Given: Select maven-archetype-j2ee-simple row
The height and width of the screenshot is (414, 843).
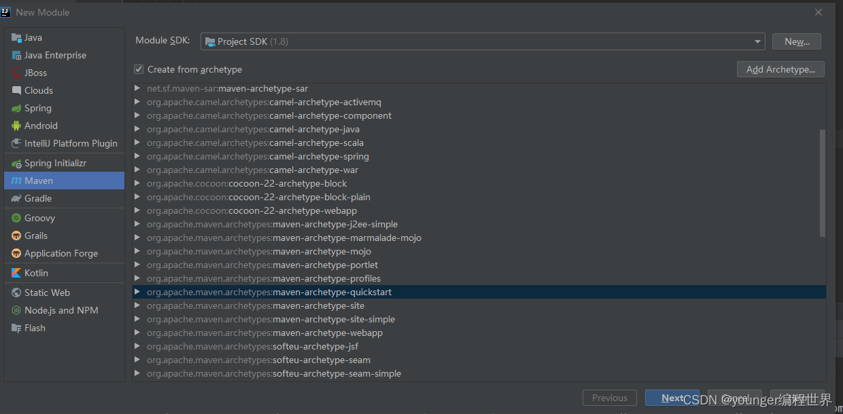Looking at the screenshot, I should [479, 224].
